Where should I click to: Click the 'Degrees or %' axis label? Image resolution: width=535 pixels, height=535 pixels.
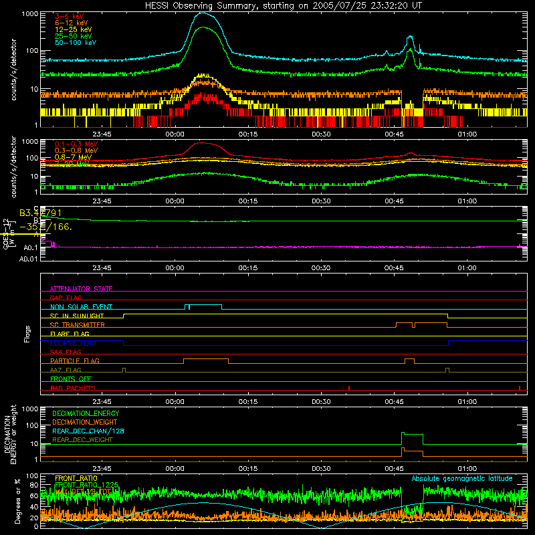(18, 502)
